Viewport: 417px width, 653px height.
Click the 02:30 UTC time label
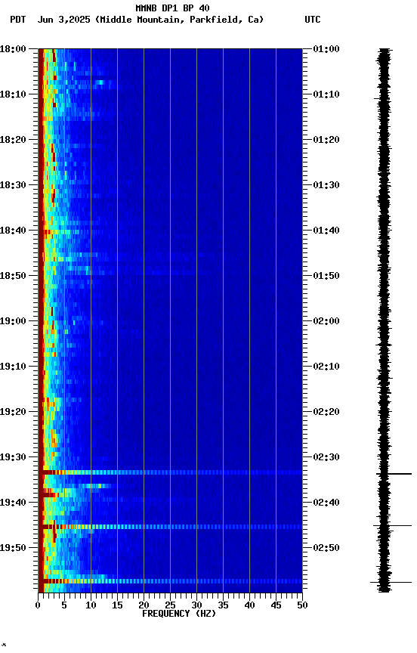click(x=326, y=457)
